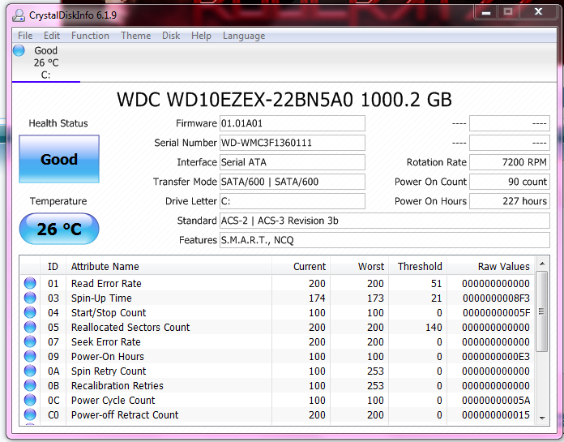Screen dimensions: 564x442
Task: Select the Power-On Hours attribute row name
Action: [108, 356]
